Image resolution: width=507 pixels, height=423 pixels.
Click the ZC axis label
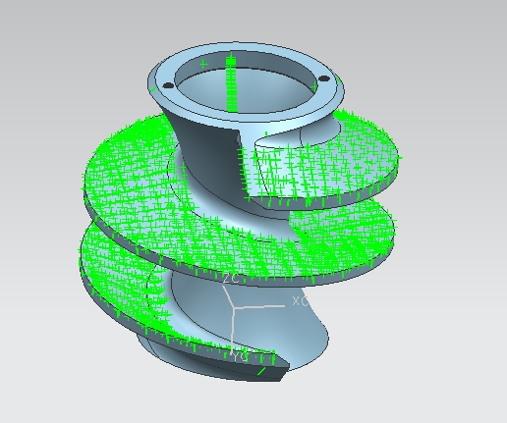click(231, 279)
